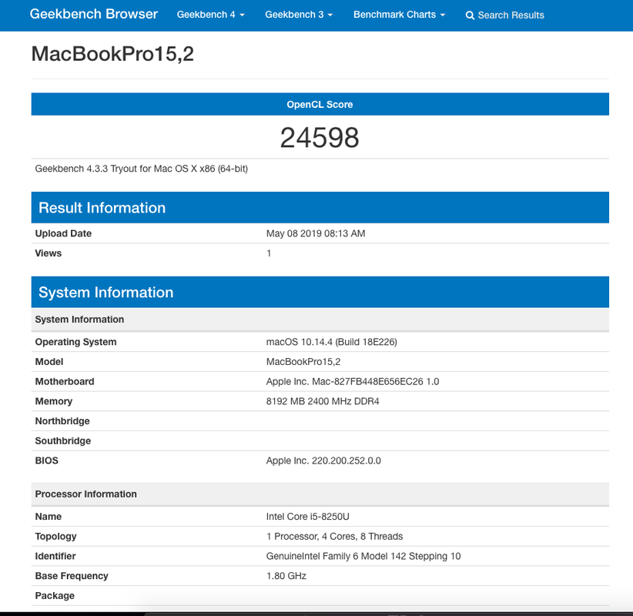Image resolution: width=633 pixels, height=616 pixels.
Task: Click the Processor Information subheader
Action: [320, 494]
